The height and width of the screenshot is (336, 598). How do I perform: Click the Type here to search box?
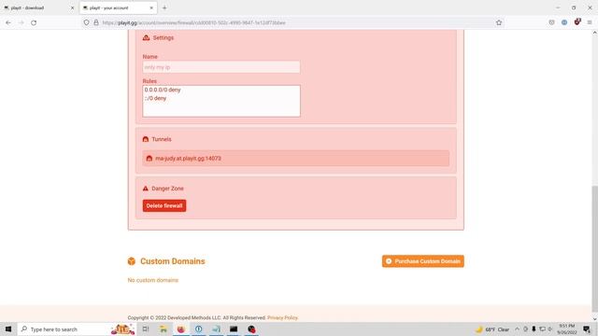(77, 329)
